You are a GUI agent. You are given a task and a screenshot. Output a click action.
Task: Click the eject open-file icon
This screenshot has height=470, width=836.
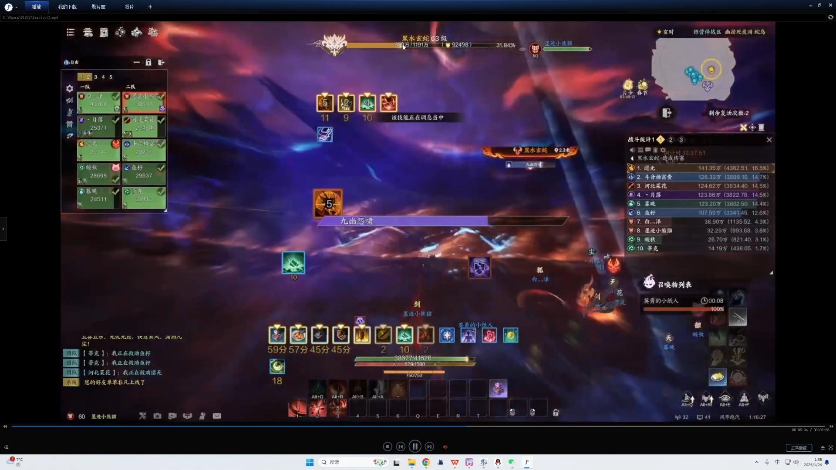pos(823,447)
